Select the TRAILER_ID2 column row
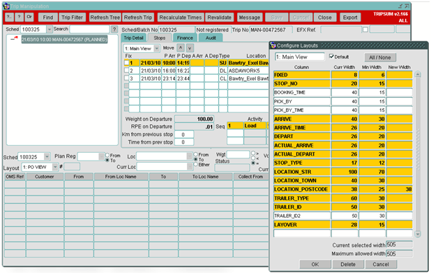431x273 pixels. [x=343, y=216]
